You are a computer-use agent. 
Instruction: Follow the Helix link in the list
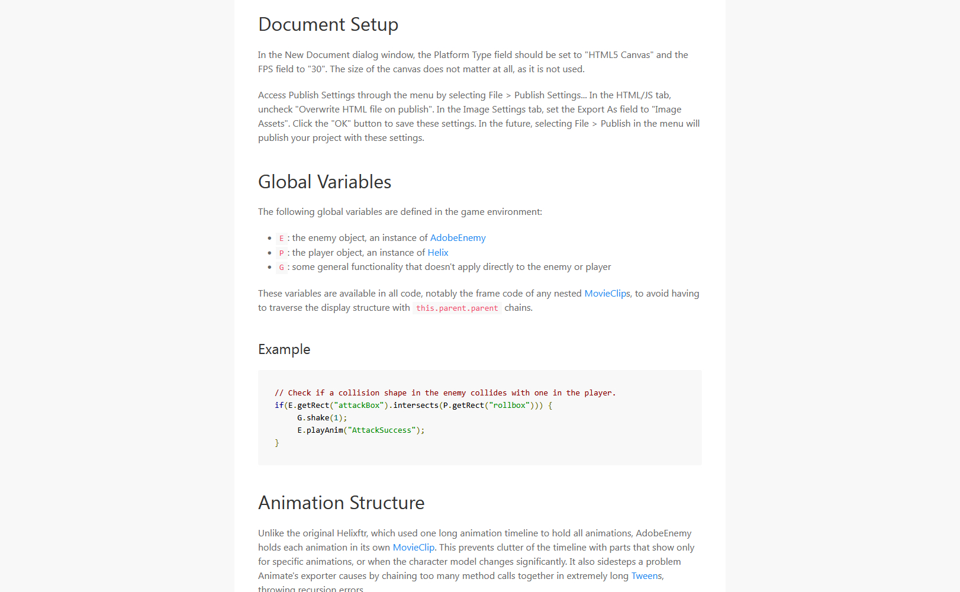click(437, 253)
